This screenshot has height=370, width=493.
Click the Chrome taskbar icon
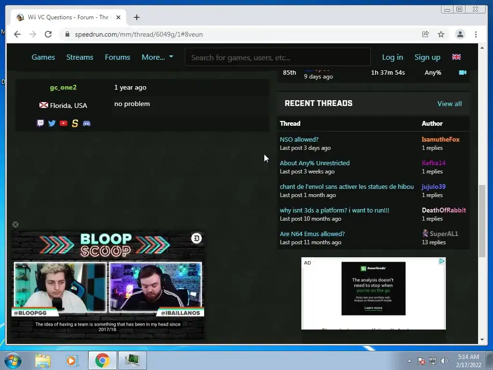pos(102,360)
